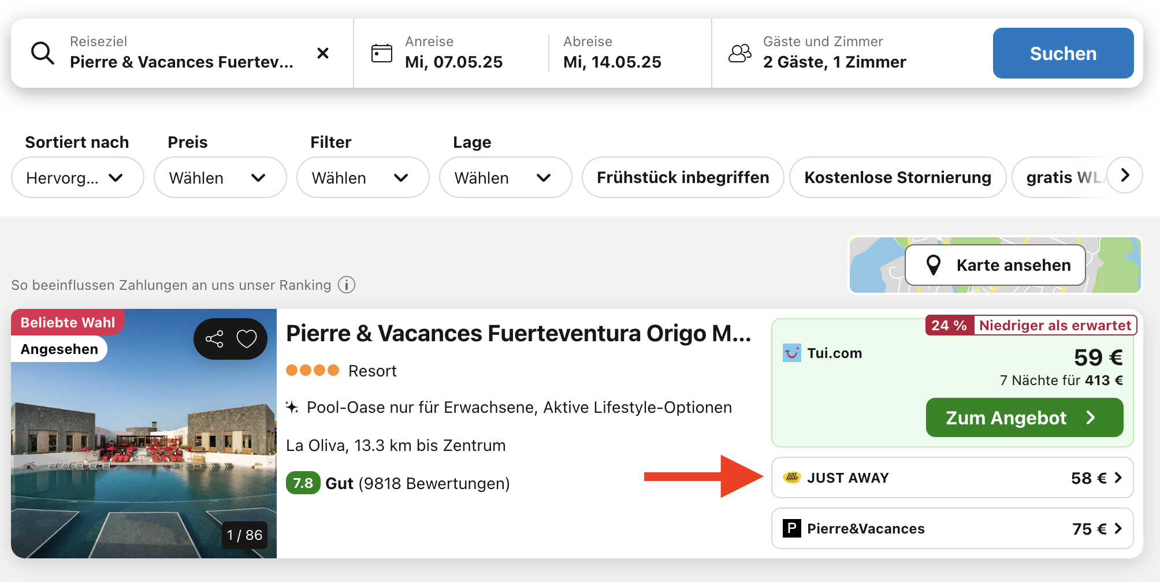Click La Oliva location text
Viewport: 1160px width, 582px height.
coord(396,445)
